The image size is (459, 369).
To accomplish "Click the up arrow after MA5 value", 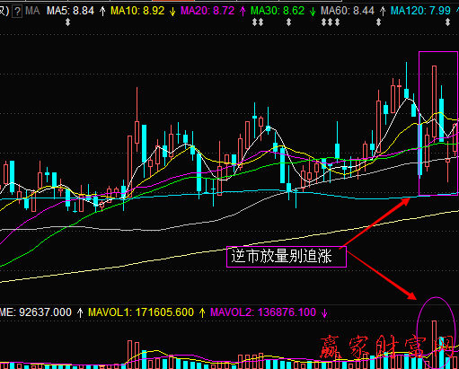I will (102, 12).
